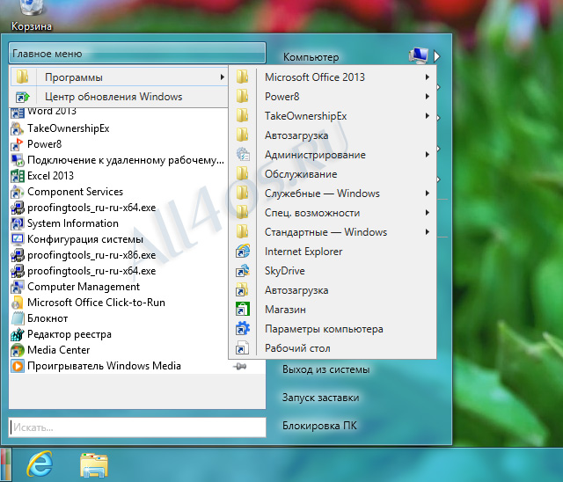
Task: Open Media Center text entry
Action: coord(59,350)
